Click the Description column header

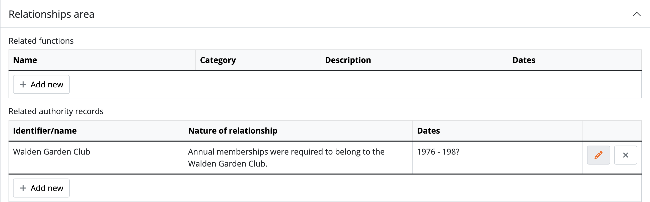click(348, 60)
